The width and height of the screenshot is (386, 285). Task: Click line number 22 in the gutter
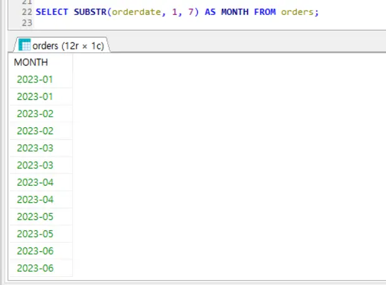(27, 12)
